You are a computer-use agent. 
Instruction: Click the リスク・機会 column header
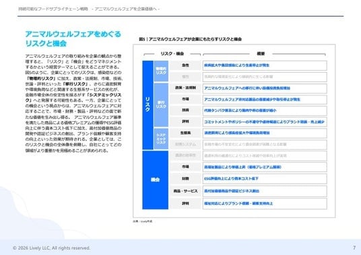click(172, 54)
